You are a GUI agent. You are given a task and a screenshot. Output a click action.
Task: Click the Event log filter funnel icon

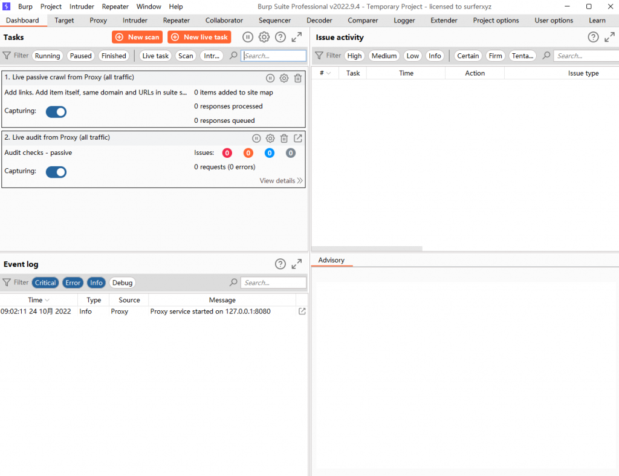7,282
